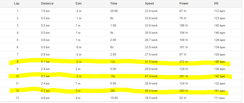Select lap 1 row number
244x103 pixels.
pyautogui.click(x=17, y=11)
